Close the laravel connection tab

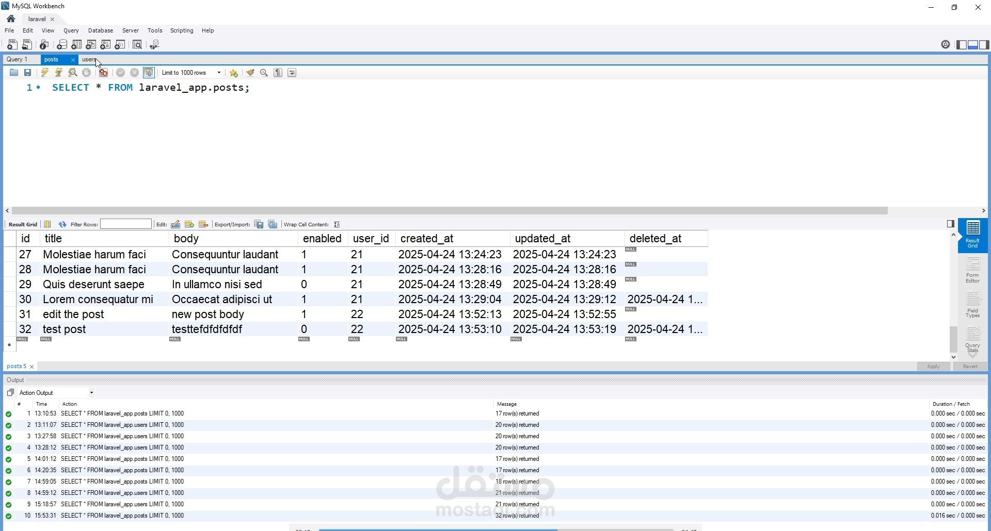pos(52,19)
